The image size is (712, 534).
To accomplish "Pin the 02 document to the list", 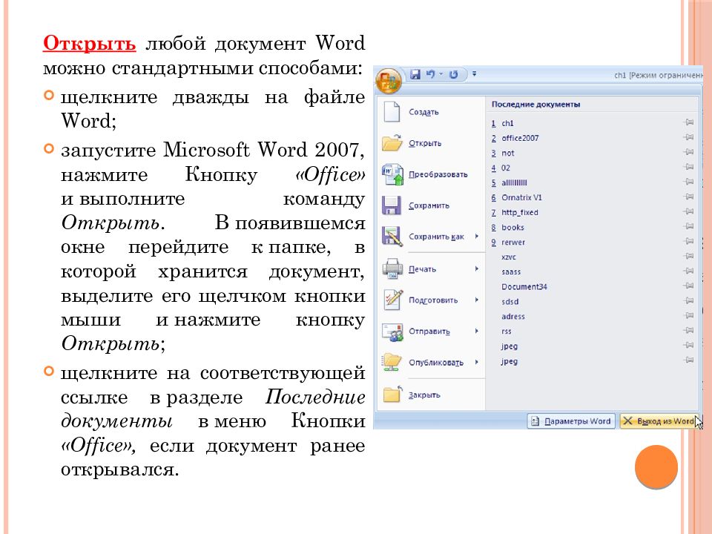I will pos(688,167).
